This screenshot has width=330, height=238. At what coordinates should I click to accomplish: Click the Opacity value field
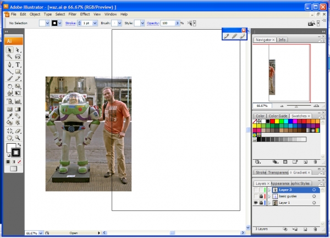tap(168, 23)
